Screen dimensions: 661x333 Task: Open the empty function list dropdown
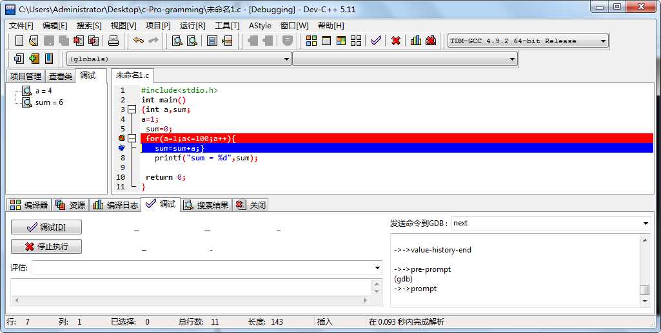[512, 59]
